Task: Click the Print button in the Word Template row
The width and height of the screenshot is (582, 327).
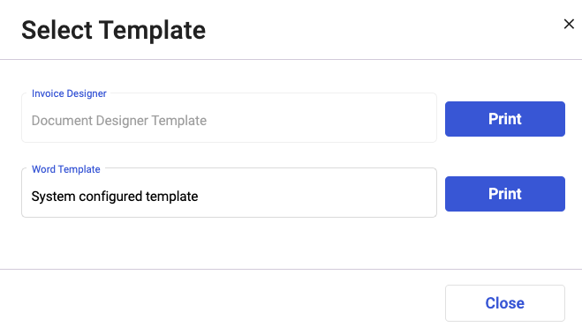Action: [505, 194]
